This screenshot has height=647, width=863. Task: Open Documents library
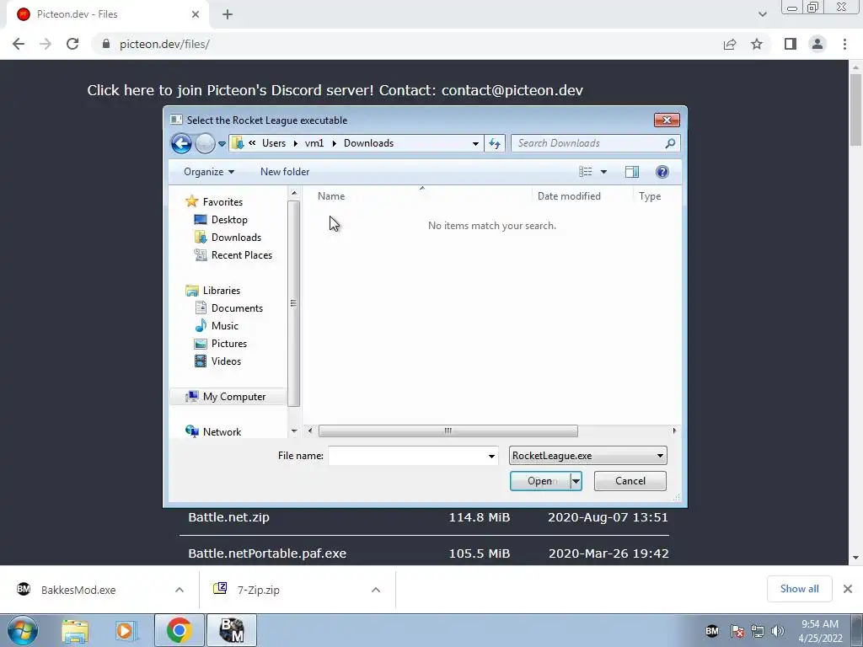coord(237,308)
